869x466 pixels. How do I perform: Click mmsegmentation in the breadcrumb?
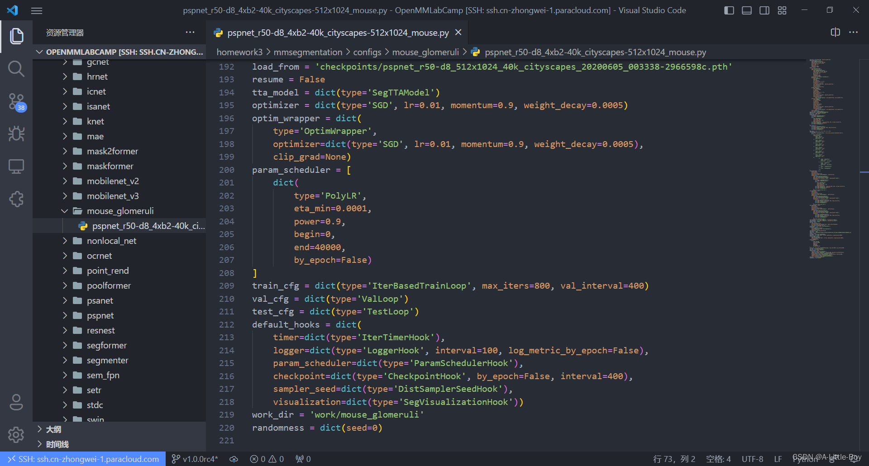(x=308, y=52)
